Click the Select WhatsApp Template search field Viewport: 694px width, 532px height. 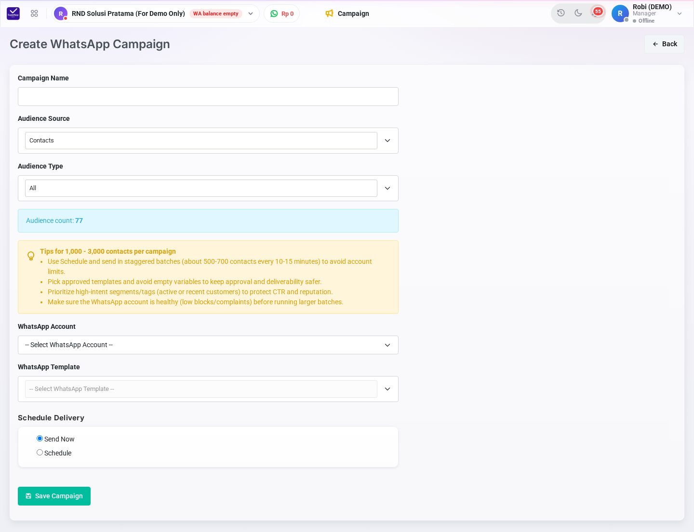[201, 389]
